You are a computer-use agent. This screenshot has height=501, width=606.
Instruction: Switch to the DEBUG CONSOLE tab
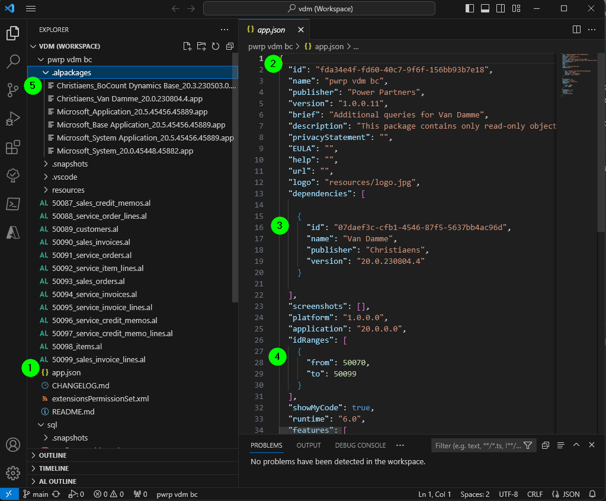(x=360, y=445)
